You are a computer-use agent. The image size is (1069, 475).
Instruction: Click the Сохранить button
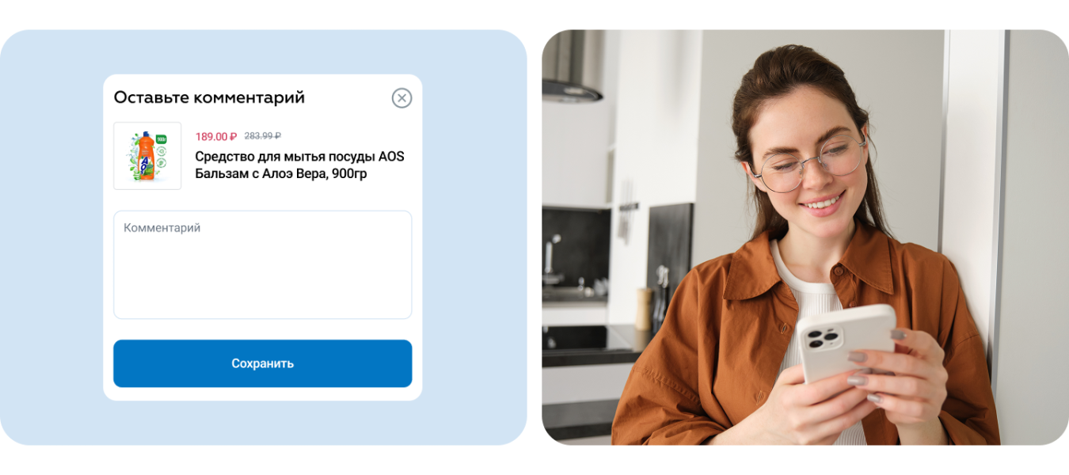[x=262, y=363]
